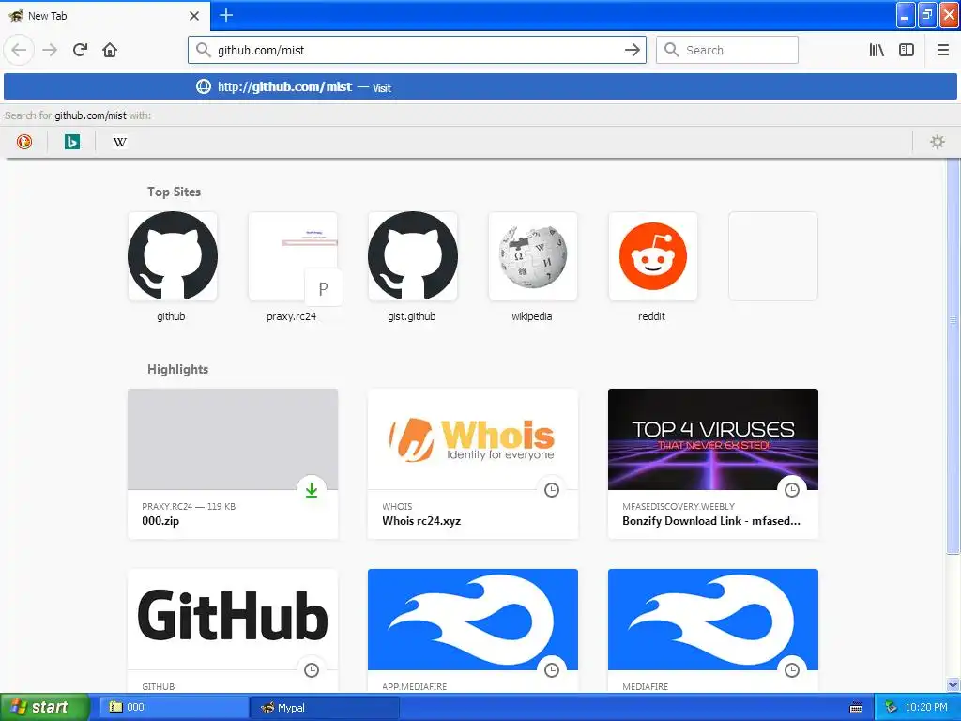Screen dimensions: 961x721
Task: Click history clock on MEDIAFIRE card
Action: pyautogui.click(x=792, y=670)
